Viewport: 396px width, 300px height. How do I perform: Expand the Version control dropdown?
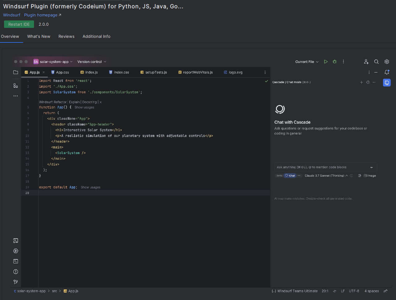click(x=92, y=62)
